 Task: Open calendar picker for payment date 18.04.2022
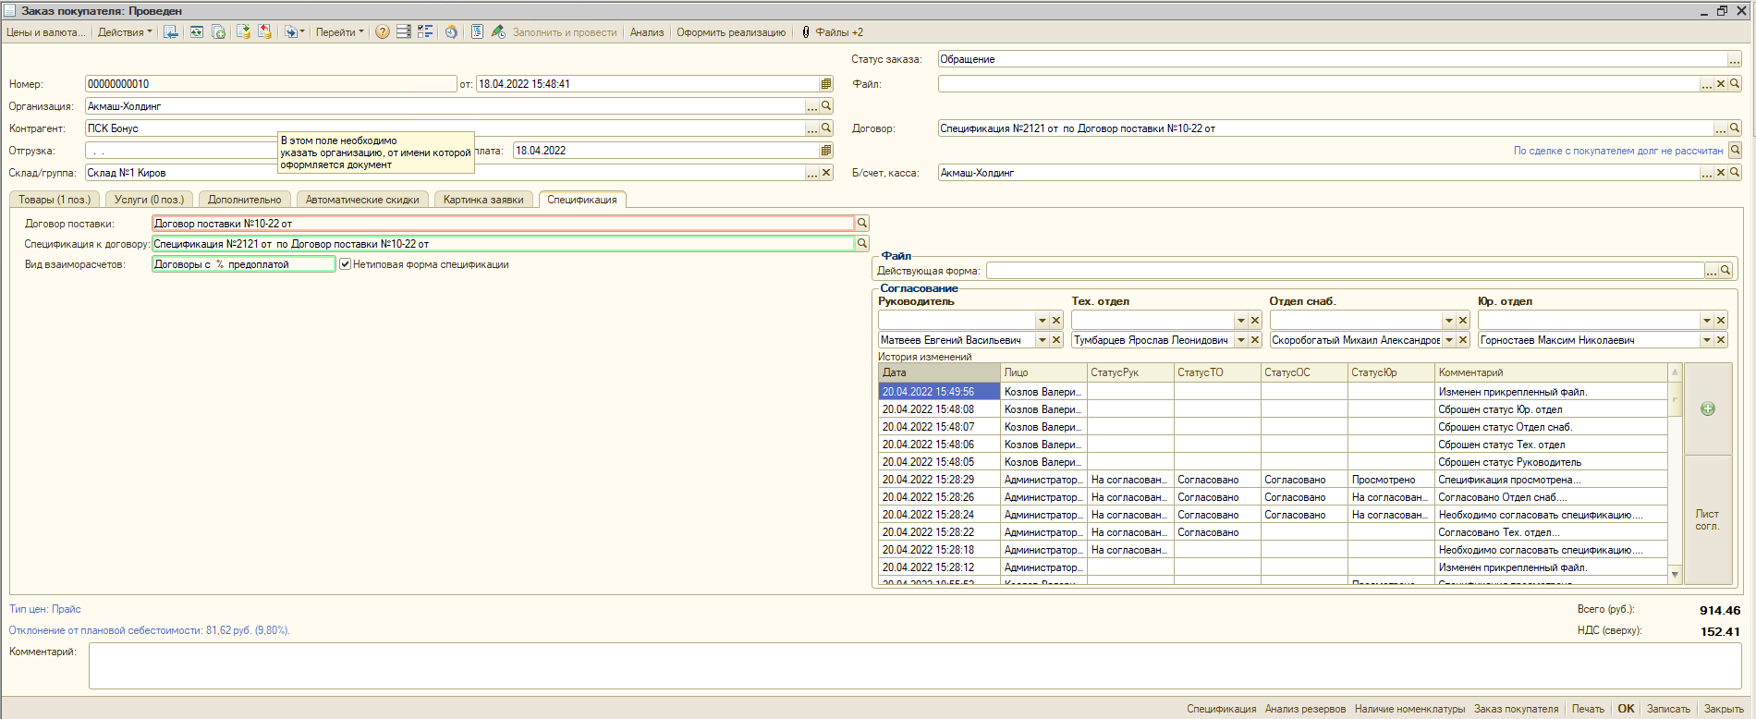click(826, 151)
